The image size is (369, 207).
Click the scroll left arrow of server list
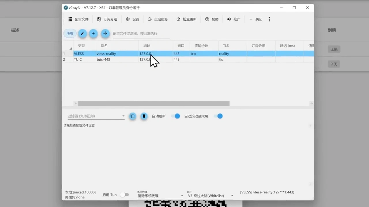(x=76, y=103)
